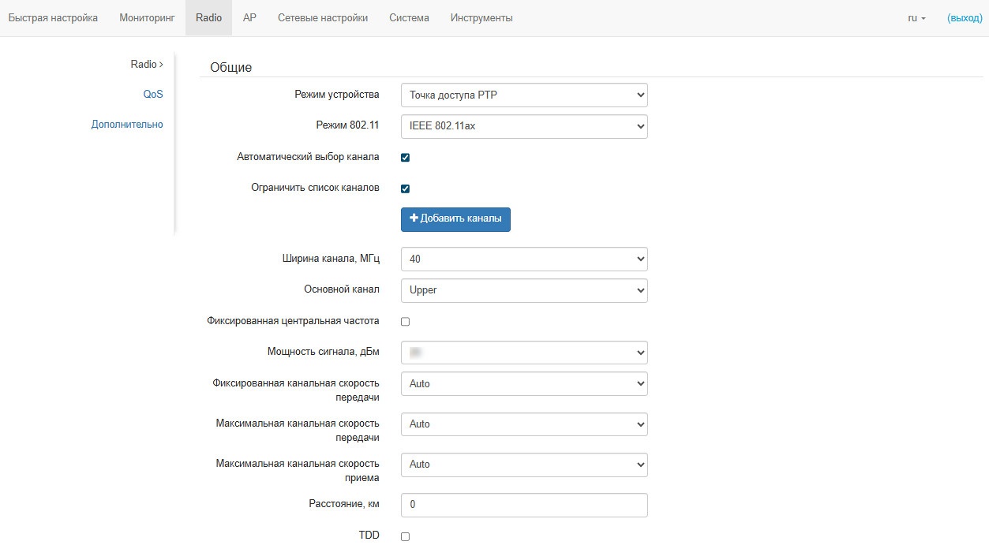Image resolution: width=989 pixels, height=545 pixels.
Task: Open Быстрая настройка page
Action: (53, 18)
